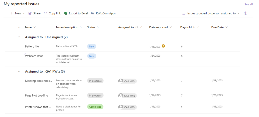Click the Meeting row due date 1/19/2023
The image size is (259, 117).
point(217,81)
